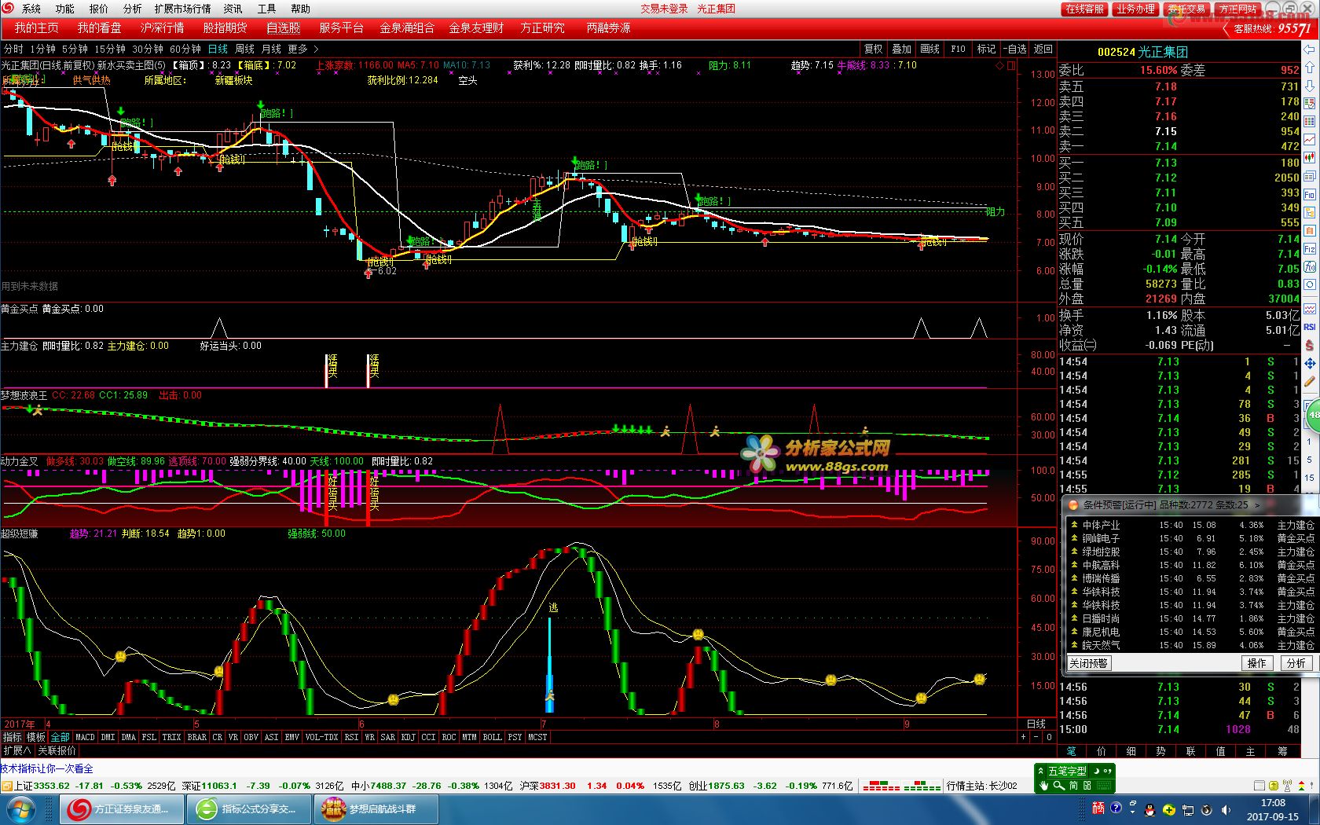Click the RSI icon in right sidebar
Viewport: 1320px width, 825px height.
tap(1310, 325)
